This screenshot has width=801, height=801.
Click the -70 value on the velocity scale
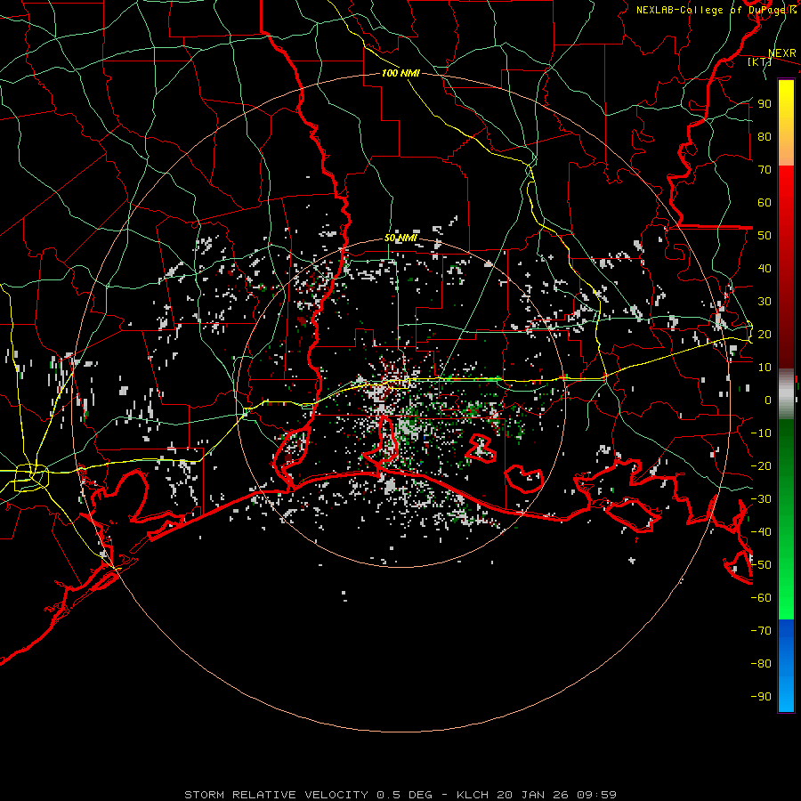tap(761, 631)
